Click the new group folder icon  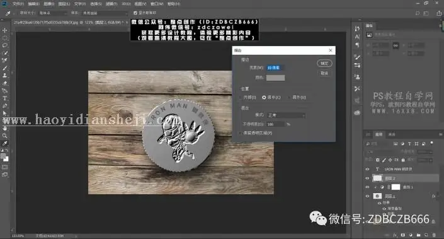point(418,235)
